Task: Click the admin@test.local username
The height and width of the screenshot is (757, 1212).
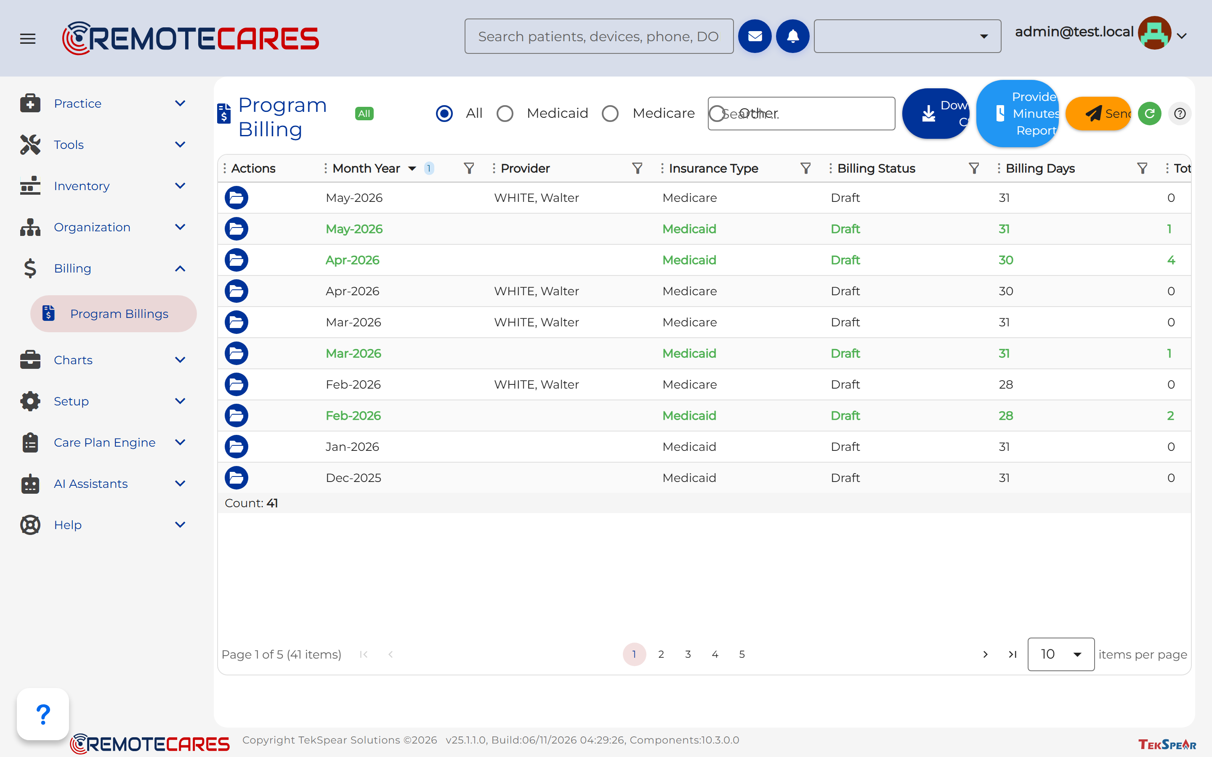Action: click(x=1074, y=32)
